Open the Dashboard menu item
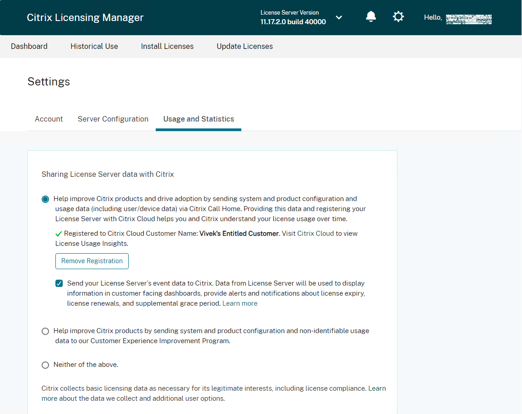 click(29, 46)
